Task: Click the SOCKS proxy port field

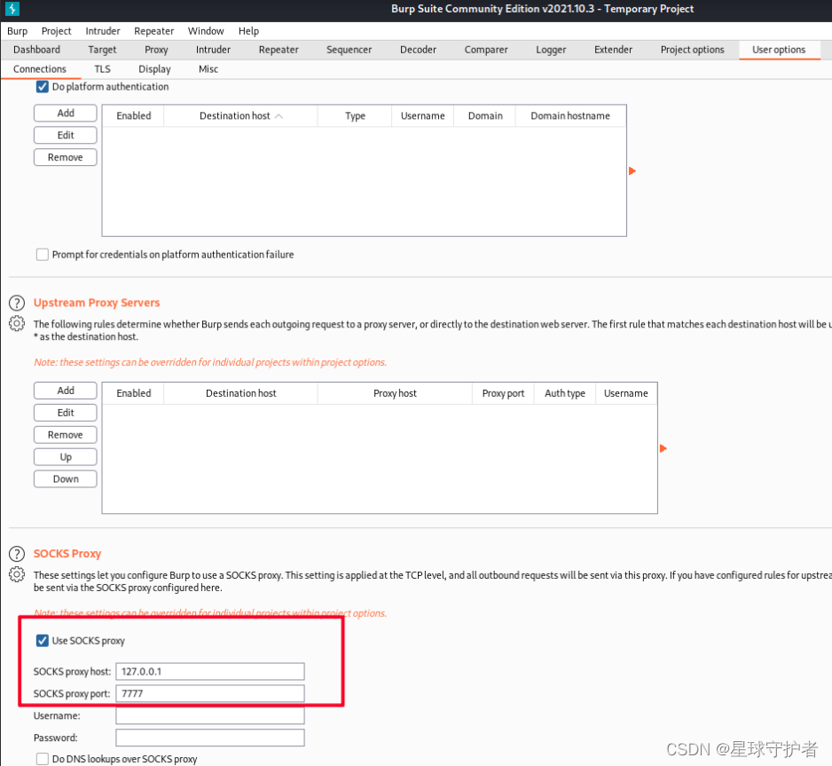Action: [210, 694]
